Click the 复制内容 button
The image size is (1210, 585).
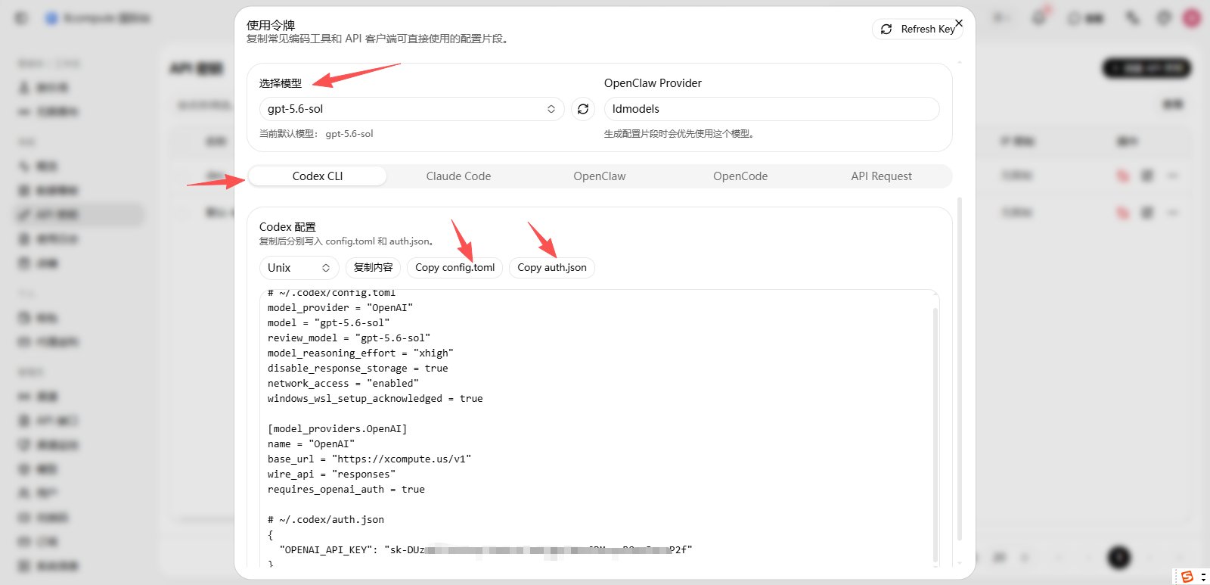tap(373, 268)
